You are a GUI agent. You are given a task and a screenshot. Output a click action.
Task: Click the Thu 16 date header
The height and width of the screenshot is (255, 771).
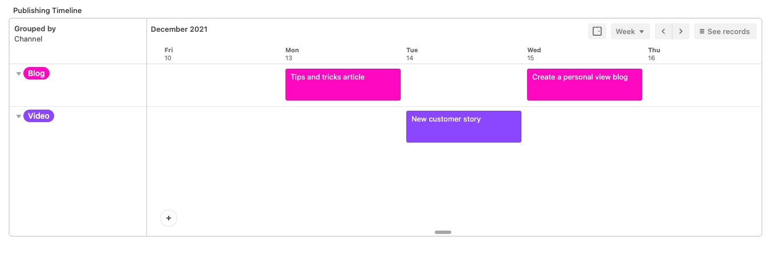[654, 54]
